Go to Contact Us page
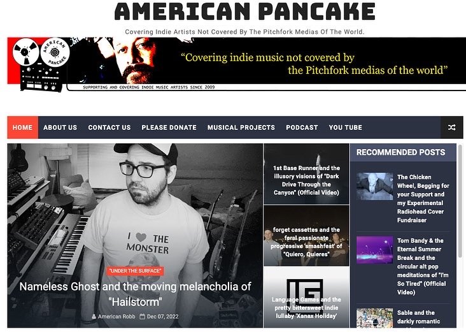This screenshot has width=466, height=332. pos(109,127)
